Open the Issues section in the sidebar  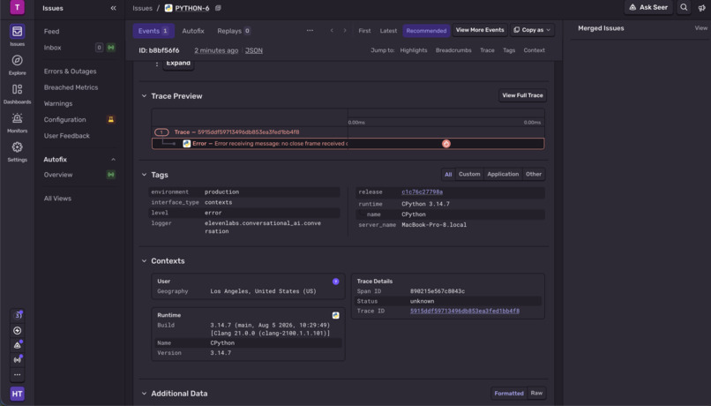click(18, 35)
